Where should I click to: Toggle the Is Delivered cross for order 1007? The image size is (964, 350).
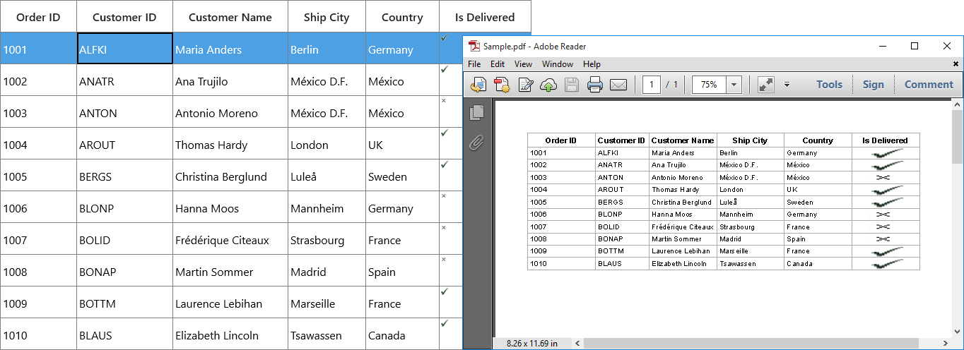coord(444,228)
